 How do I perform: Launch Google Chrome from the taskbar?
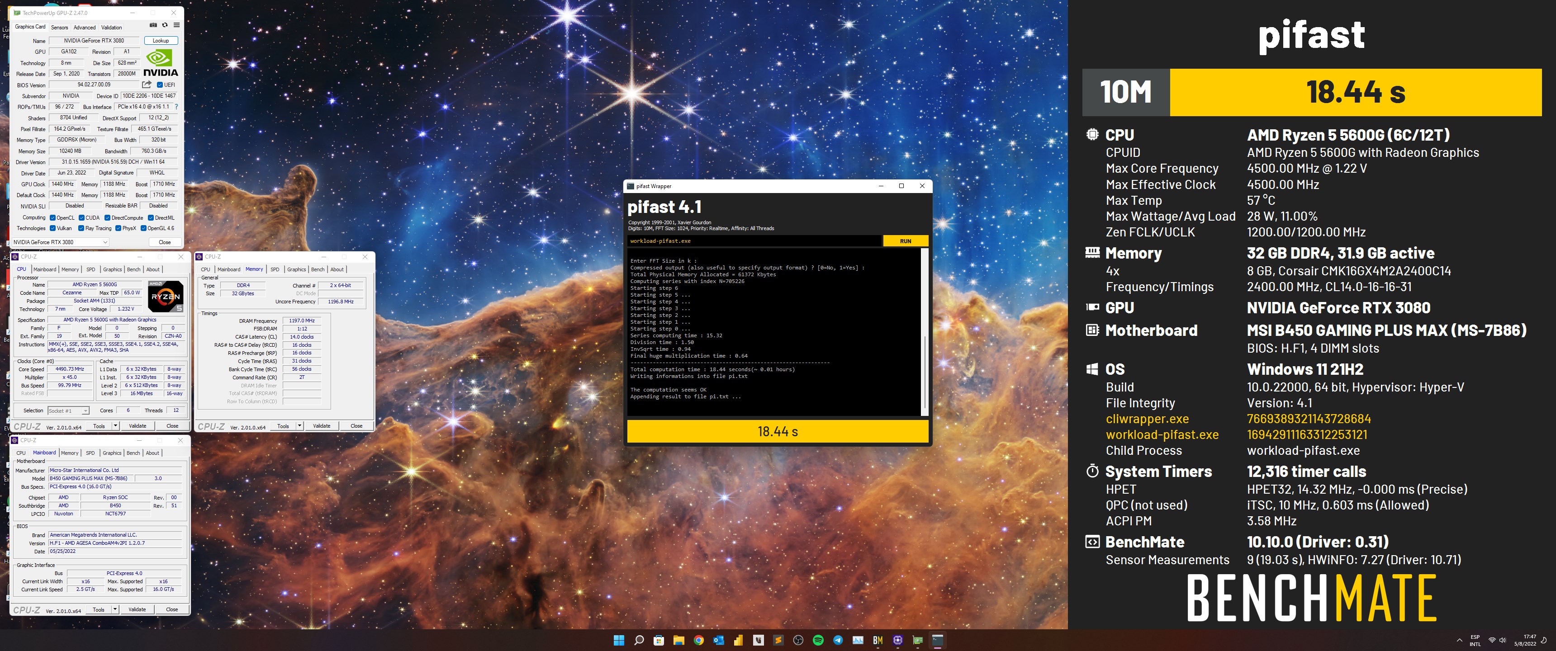click(699, 640)
